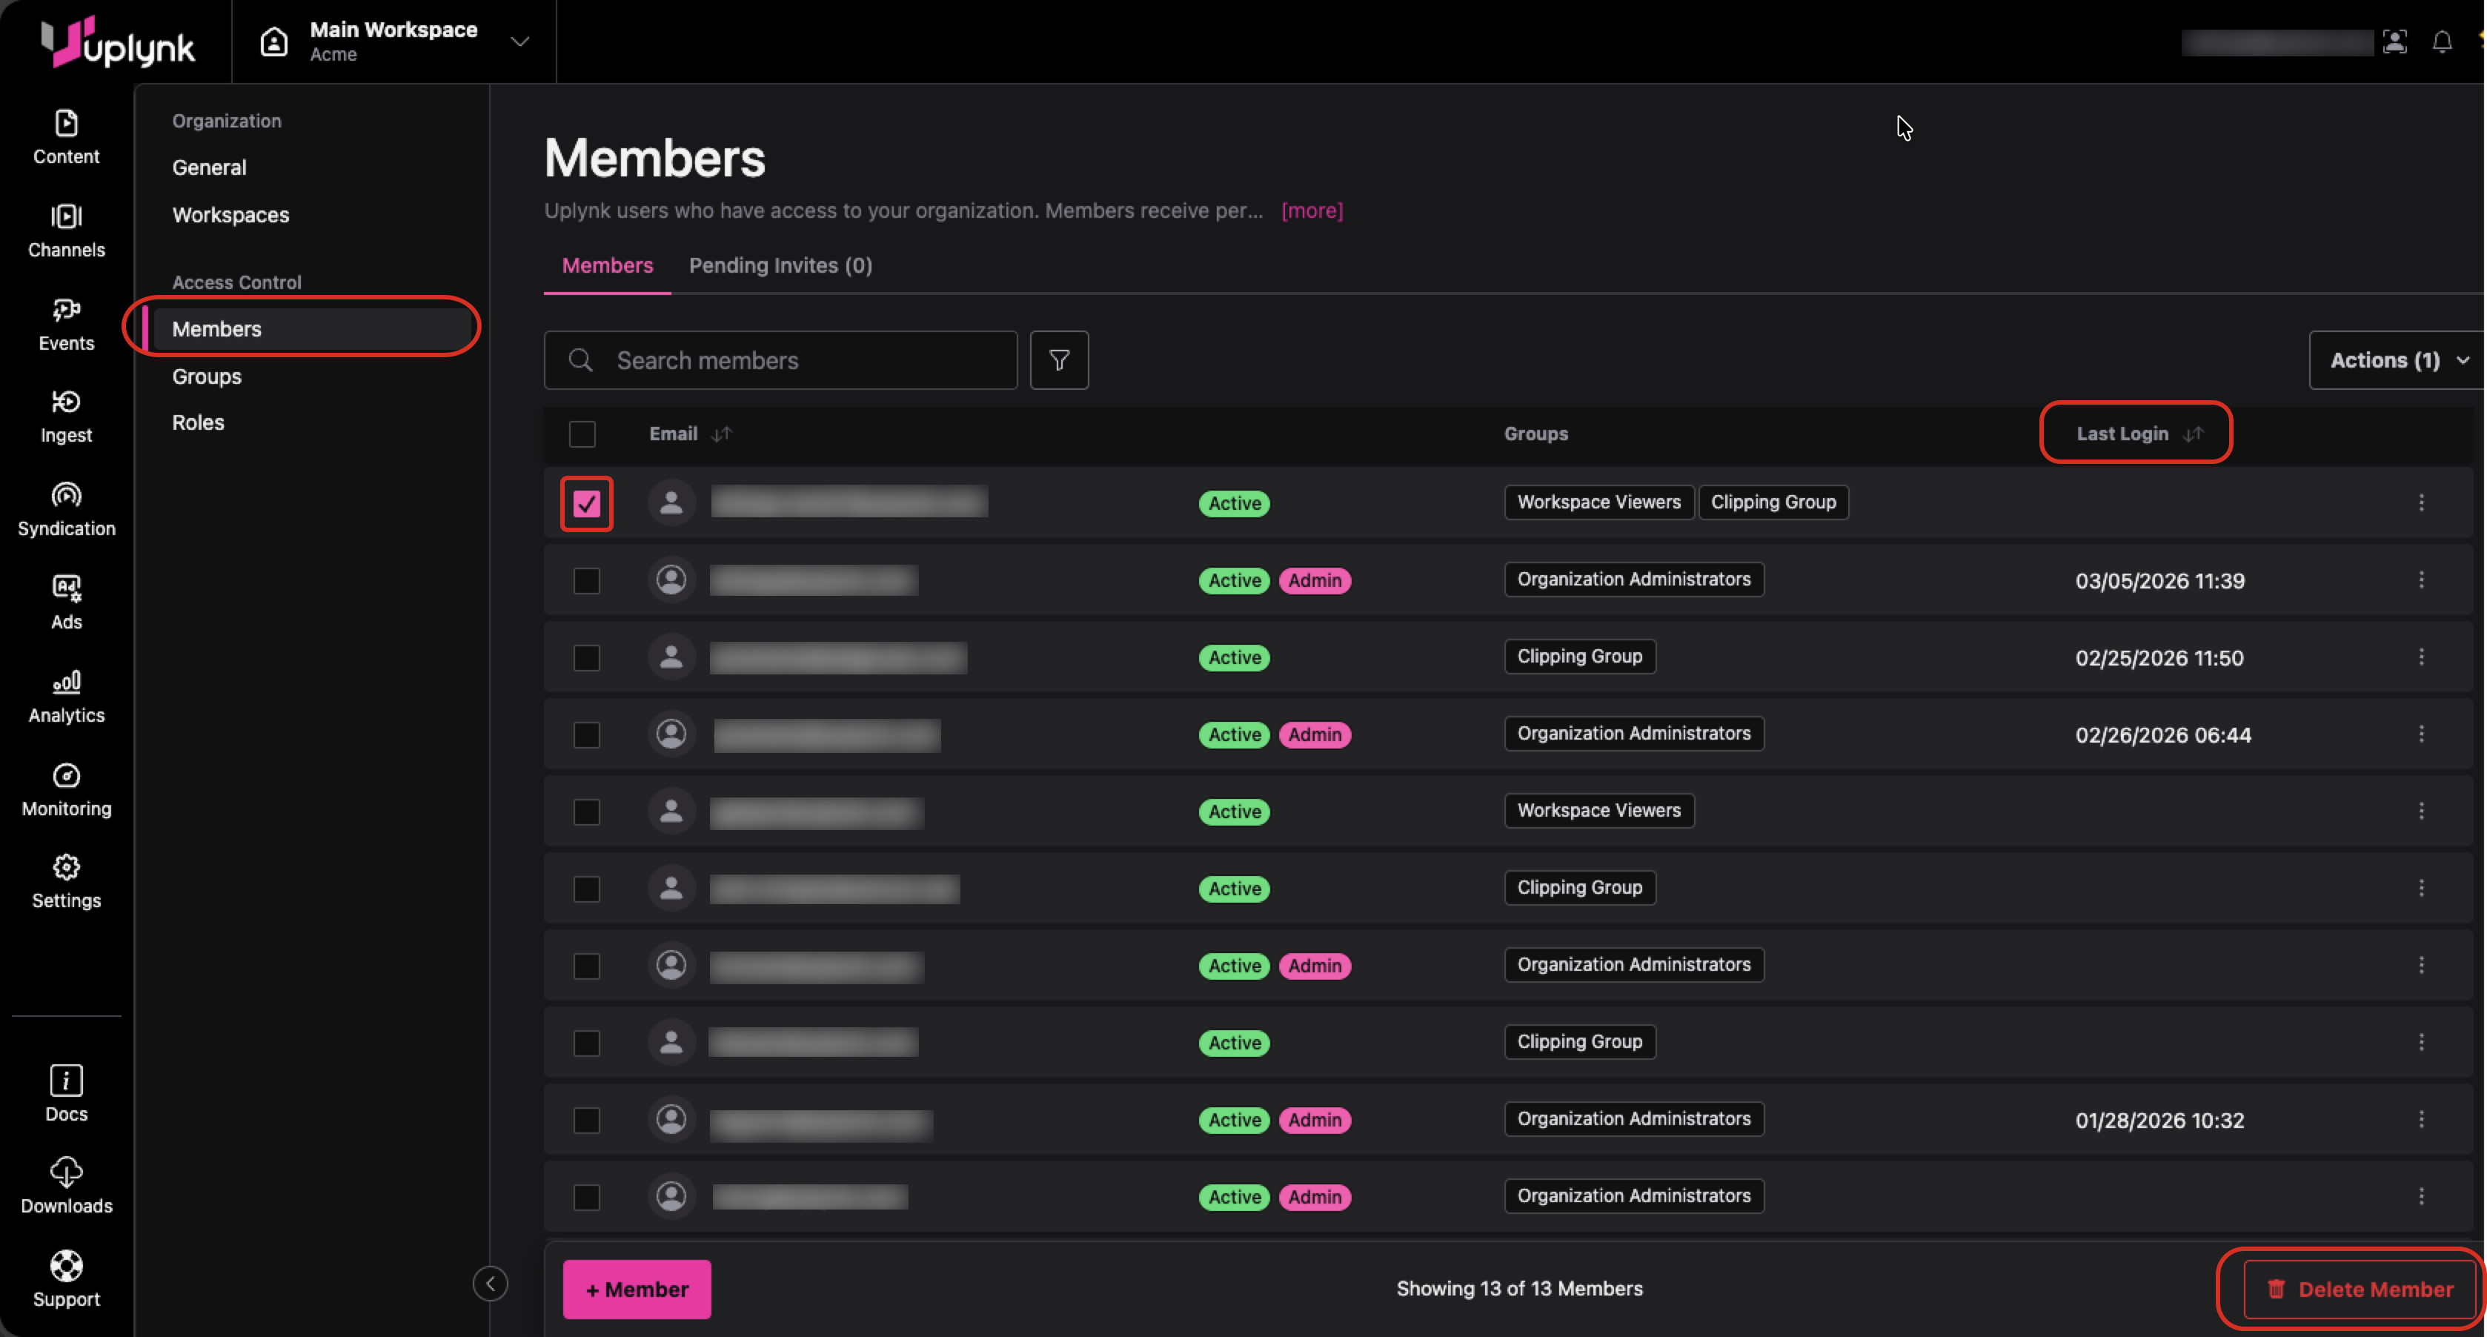The height and width of the screenshot is (1337, 2487).
Task: Go to Syndication via sidebar icon
Action: click(x=66, y=510)
